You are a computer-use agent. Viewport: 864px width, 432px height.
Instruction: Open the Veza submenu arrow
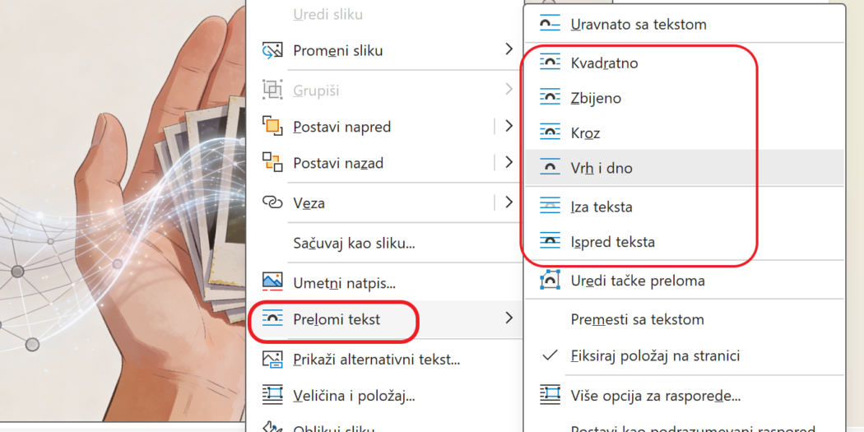click(x=509, y=202)
